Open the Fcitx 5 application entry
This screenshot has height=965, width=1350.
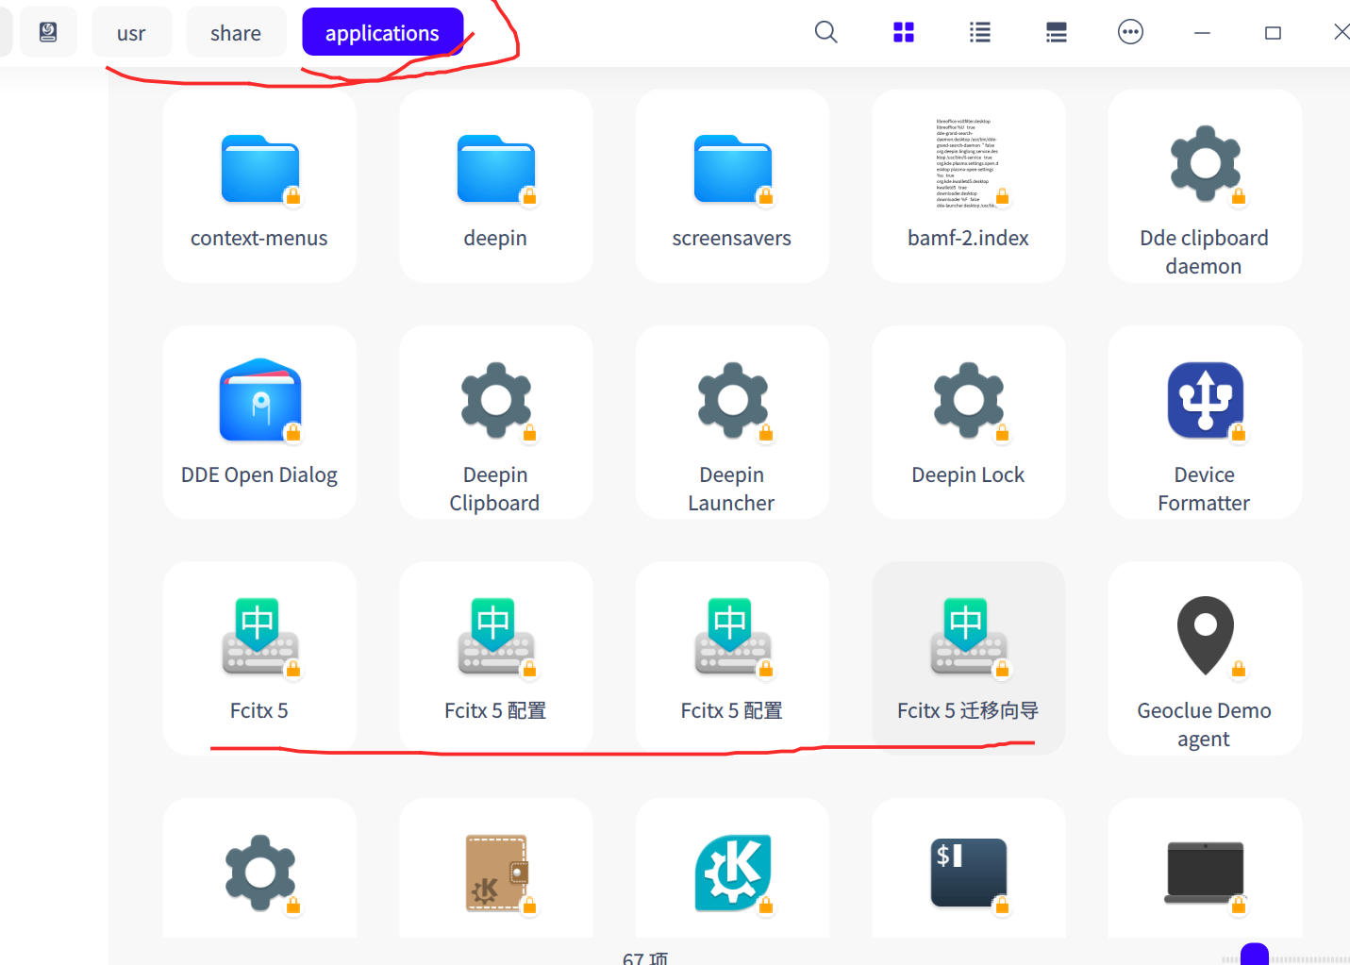click(259, 657)
